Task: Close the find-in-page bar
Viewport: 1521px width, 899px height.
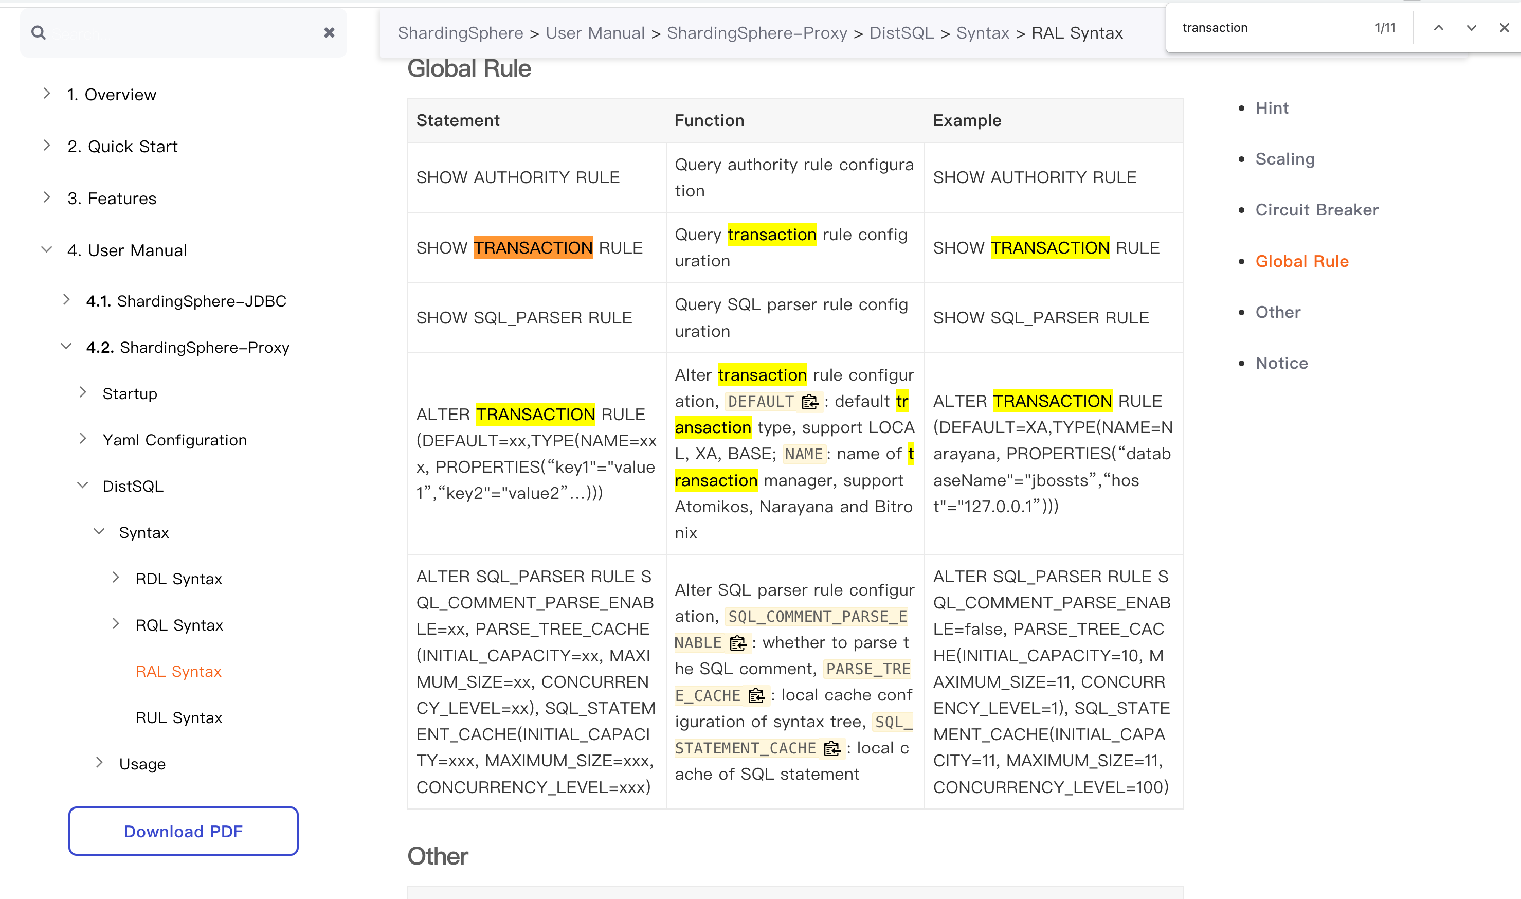Action: coord(1504,28)
